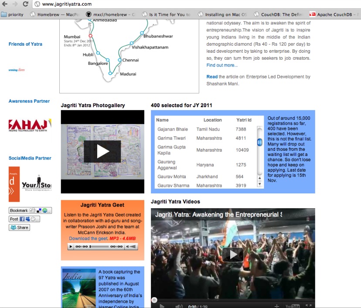
Task: Click the Yatri Id column header
Action: pyautogui.click(x=244, y=120)
